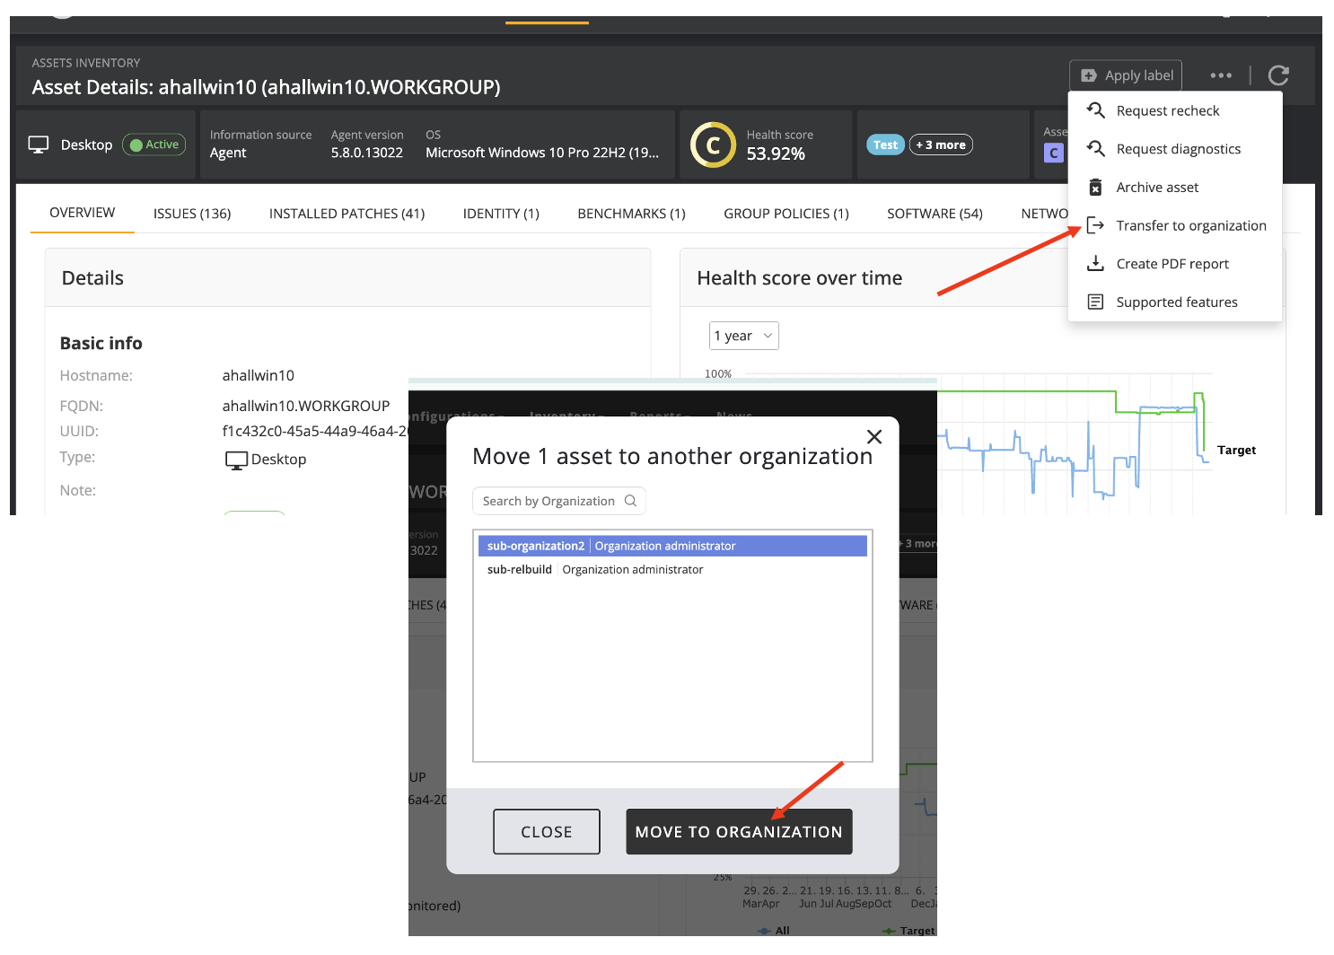Click the Apply label button
This screenshot has height=955, width=1334.
click(1126, 75)
